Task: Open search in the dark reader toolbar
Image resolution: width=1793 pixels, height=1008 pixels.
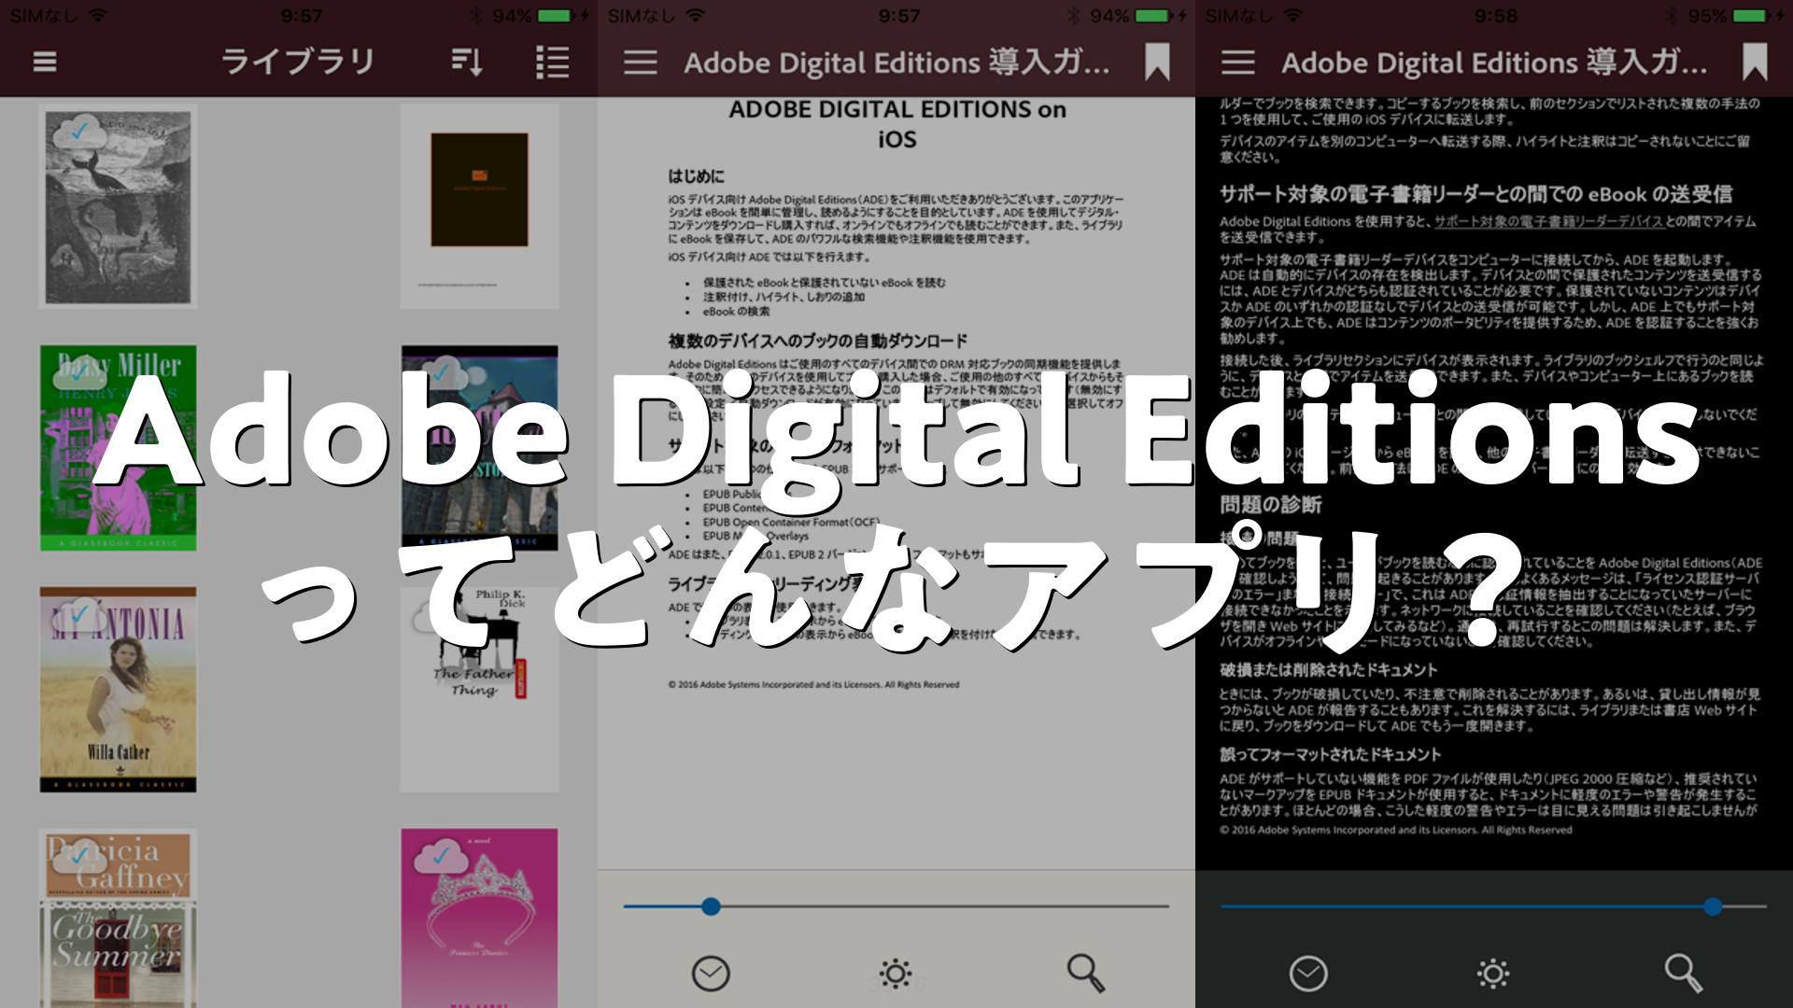Action: 1683,973
